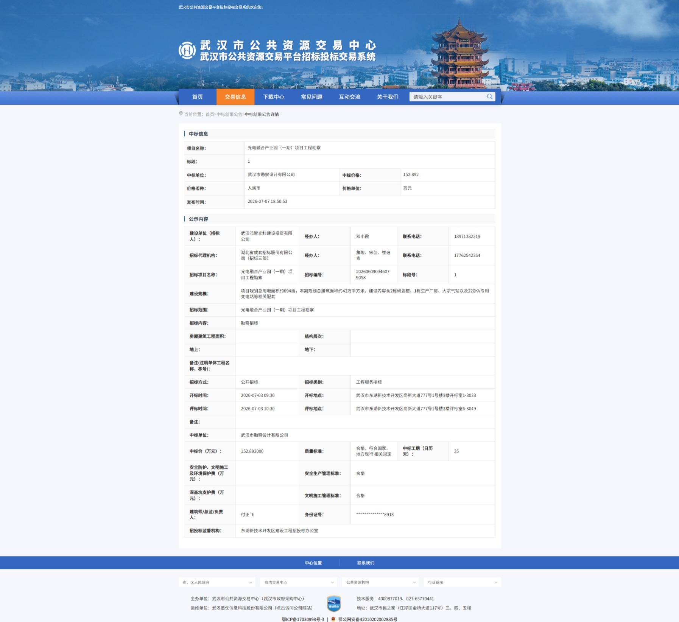
Task: Click the search magnifier icon
Action: click(x=489, y=96)
